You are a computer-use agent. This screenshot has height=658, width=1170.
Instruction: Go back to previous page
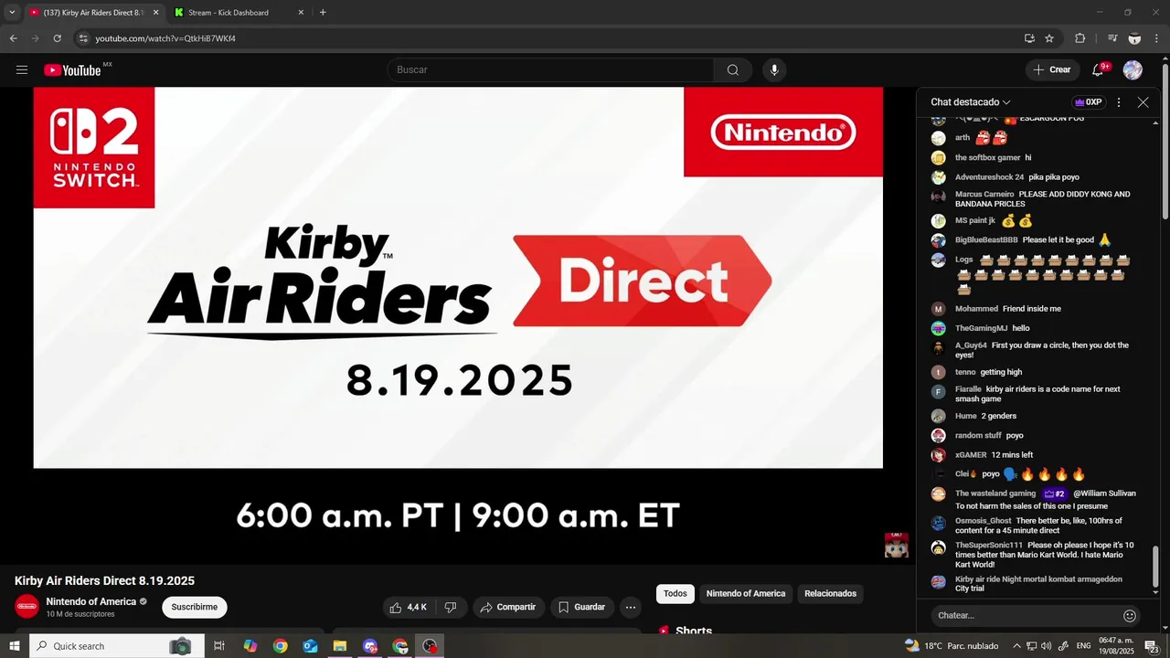click(x=13, y=38)
